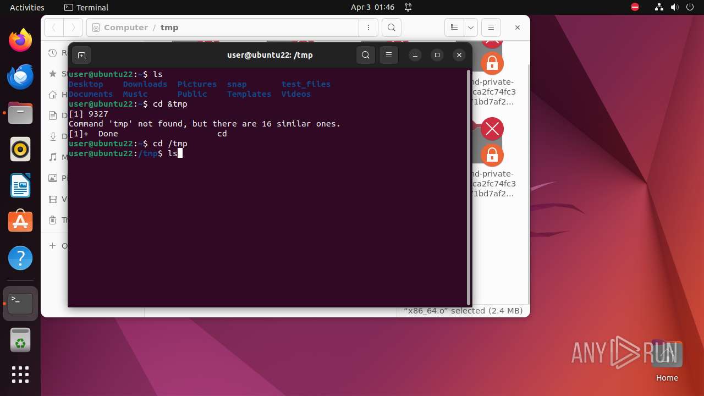Viewport: 704px width, 396px height.
Task: Open Activities overview
Action: [x=27, y=7]
